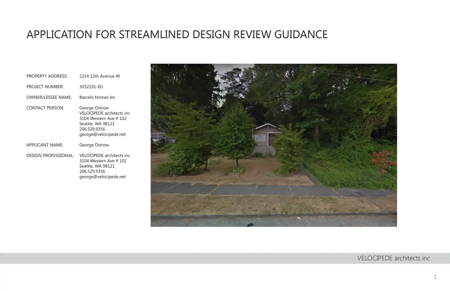Select Contact Person's "3104 Western Ave # 102"
The width and height of the screenshot is (450, 291).
coord(103,119)
